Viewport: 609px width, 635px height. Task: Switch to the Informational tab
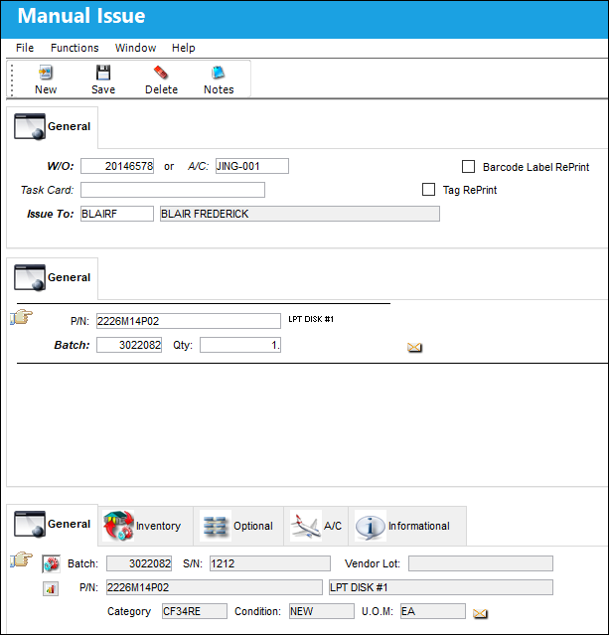(407, 526)
